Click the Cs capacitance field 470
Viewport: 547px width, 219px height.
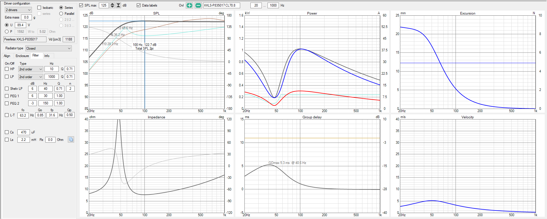24,132
